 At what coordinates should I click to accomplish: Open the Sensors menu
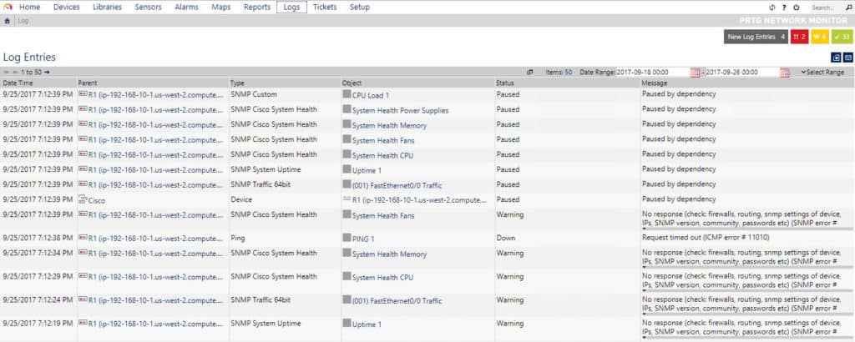tap(149, 7)
